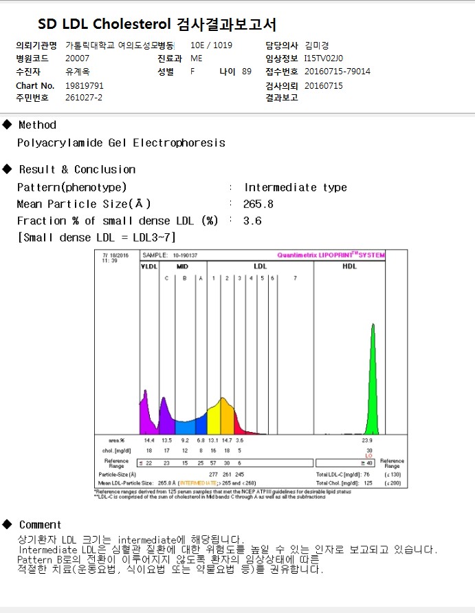Click 'Total LDL-C [mg/dl]: 76' text

coord(342,475)
